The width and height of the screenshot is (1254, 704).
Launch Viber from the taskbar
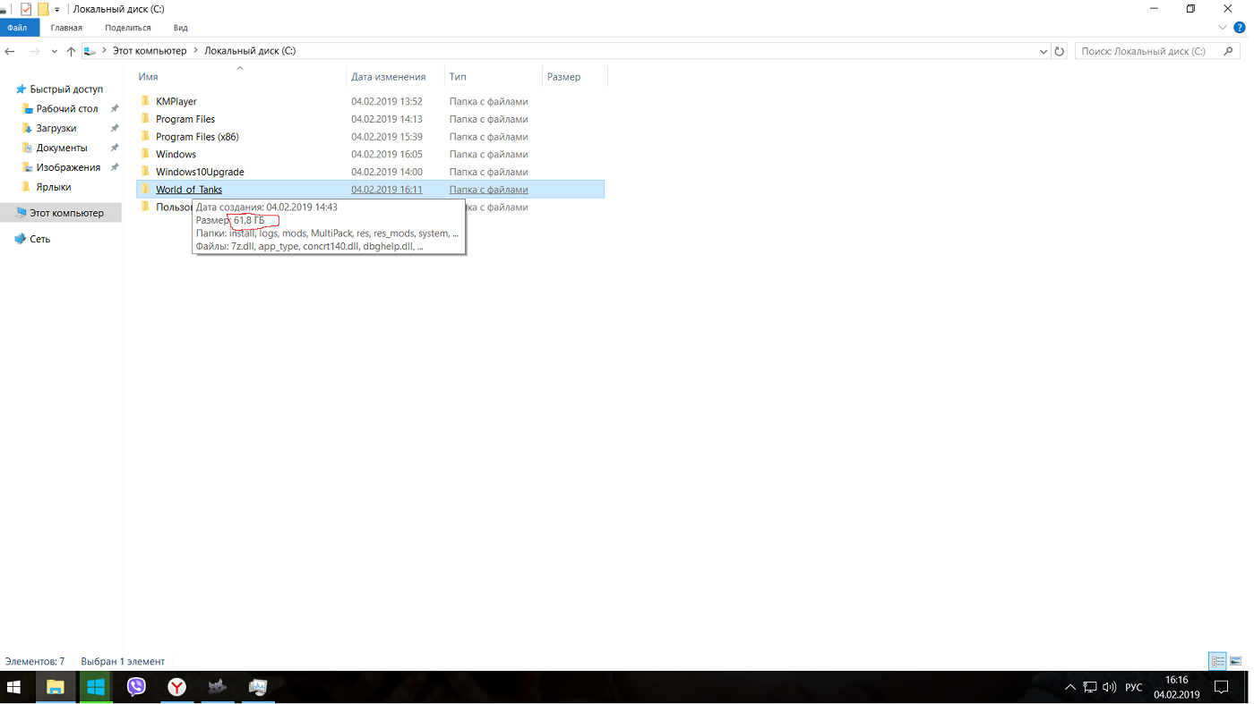(x=136, y=687)
